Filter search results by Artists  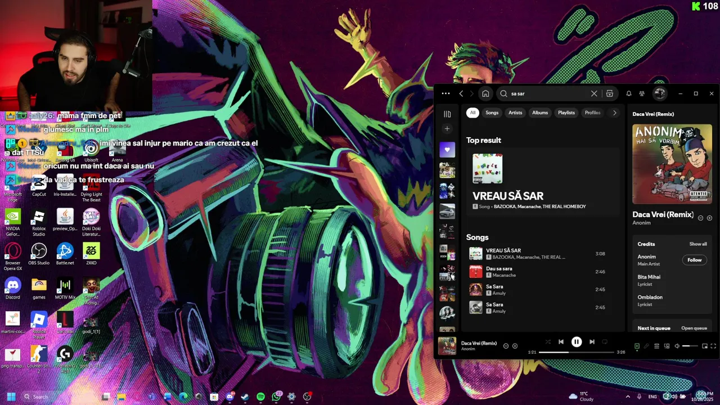pyautogui.click(x=515, y=112)
